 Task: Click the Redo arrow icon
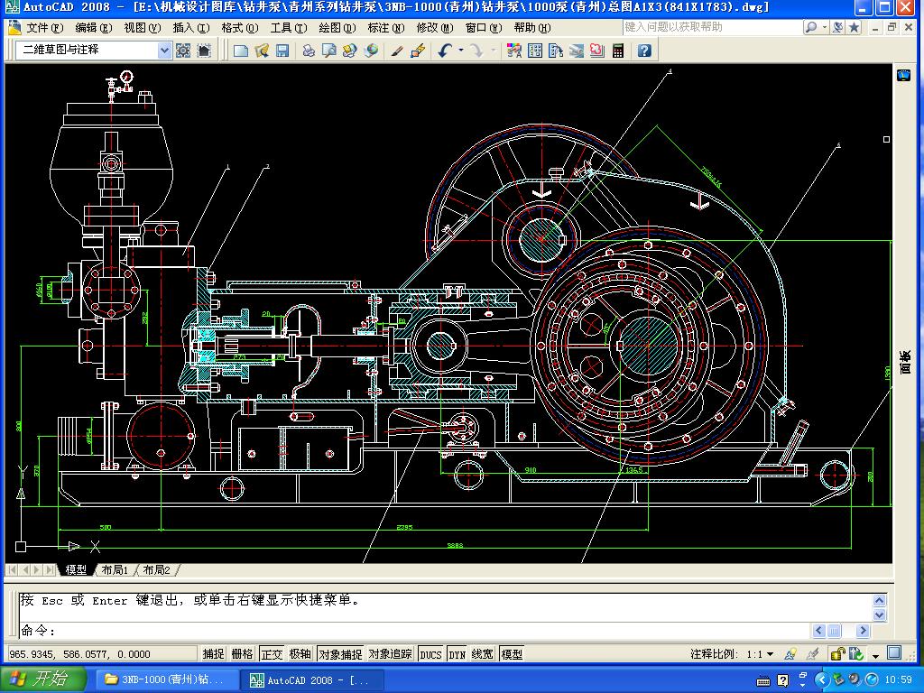pos(476,51)
